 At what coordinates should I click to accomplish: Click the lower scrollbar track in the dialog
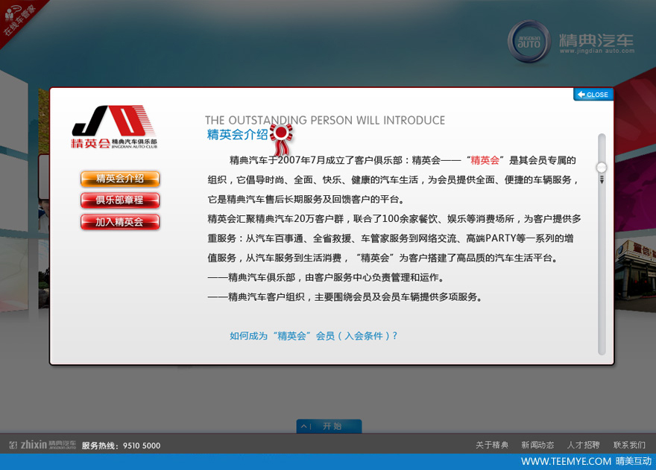[x=602, y=272]
